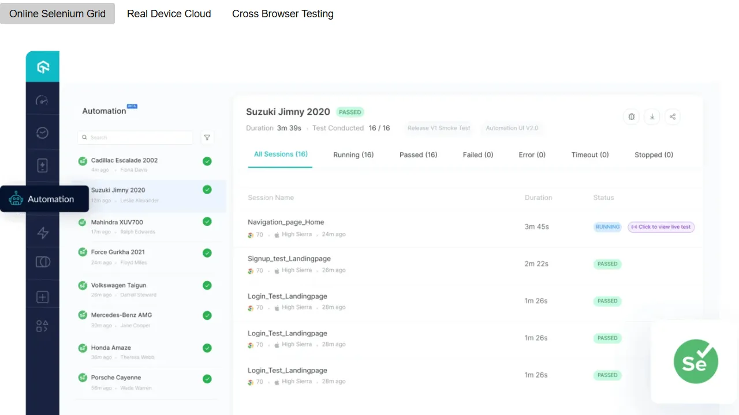Viewport: 739px width, 415px height.
Task: Open the clock icon in the sidebar
Action: [x=42, y=133]
